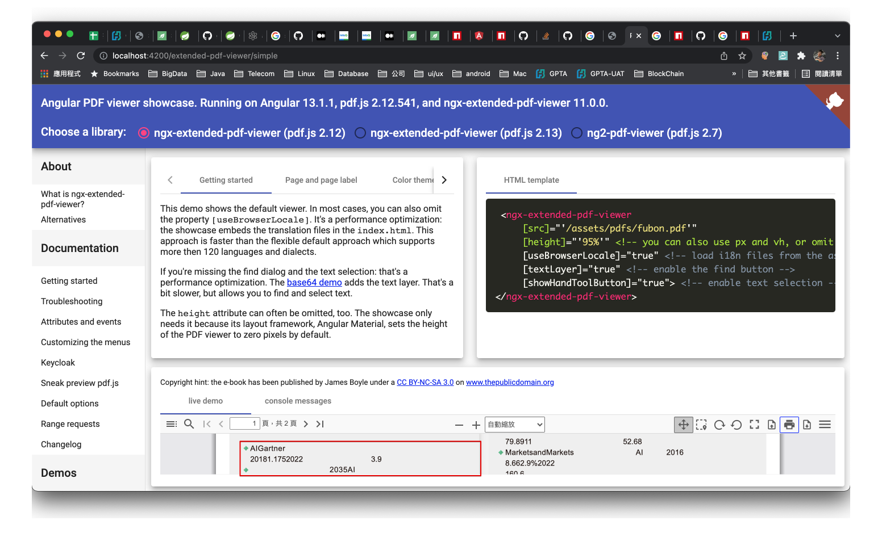
Task: Open the Page and page label tab
Action: (321, 180)
